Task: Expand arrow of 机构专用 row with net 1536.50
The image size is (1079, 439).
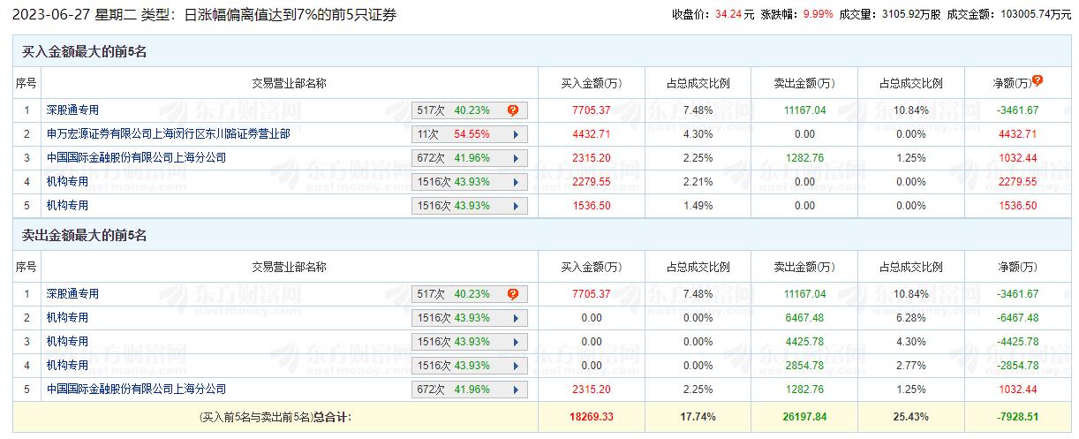Action: (x=514, y=206)
